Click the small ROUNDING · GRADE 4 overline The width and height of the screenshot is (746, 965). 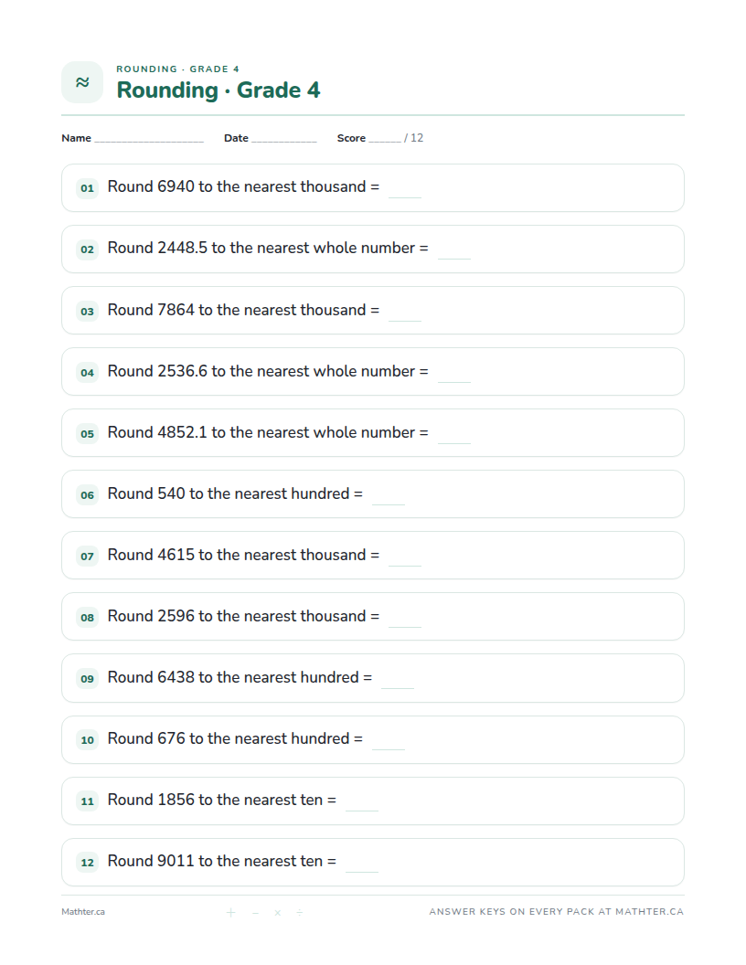point(178,69)
